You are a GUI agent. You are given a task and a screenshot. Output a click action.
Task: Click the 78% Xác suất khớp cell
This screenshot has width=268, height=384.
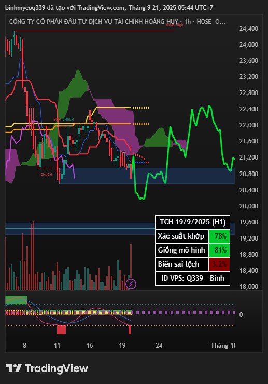[219, 236]
